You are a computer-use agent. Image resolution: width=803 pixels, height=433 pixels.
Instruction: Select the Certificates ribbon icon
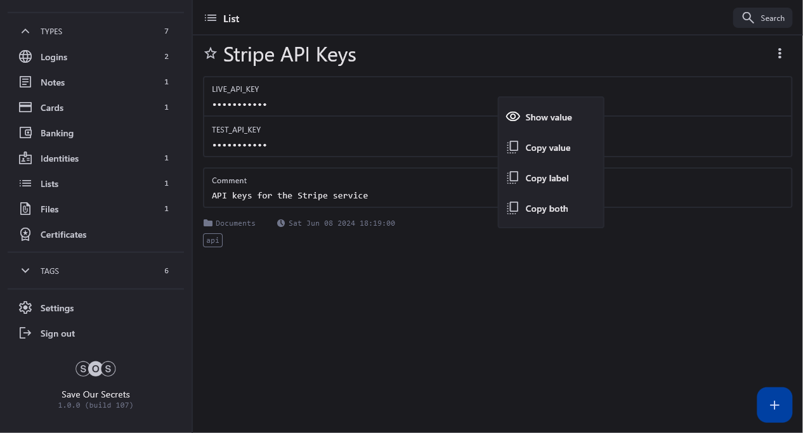click(25, 235)
